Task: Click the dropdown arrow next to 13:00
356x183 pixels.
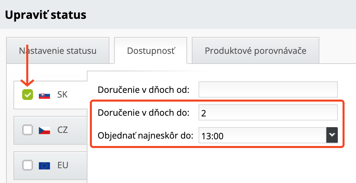Action: click(x=332, y=135)
